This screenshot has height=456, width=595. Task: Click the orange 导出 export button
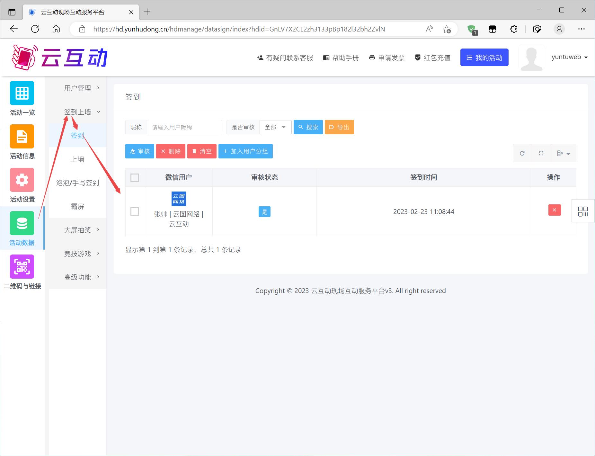coord(339,127)
